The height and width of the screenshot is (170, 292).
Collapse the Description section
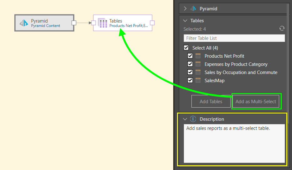[185, 119]
